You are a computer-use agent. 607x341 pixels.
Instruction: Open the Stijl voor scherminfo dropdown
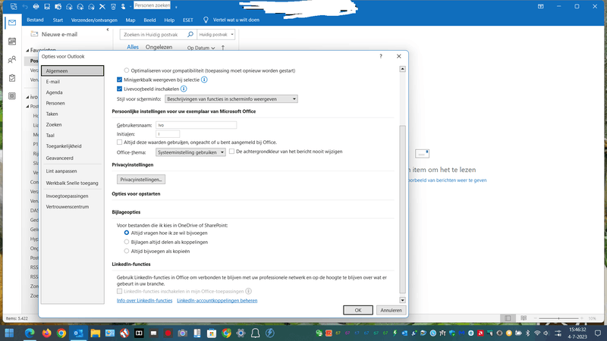(x=231, y=99)
